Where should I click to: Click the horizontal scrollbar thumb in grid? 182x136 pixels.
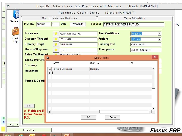75,112
